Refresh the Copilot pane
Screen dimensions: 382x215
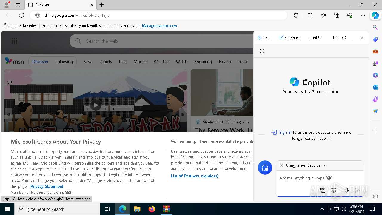pyautogui.click(x=344, y=38)
